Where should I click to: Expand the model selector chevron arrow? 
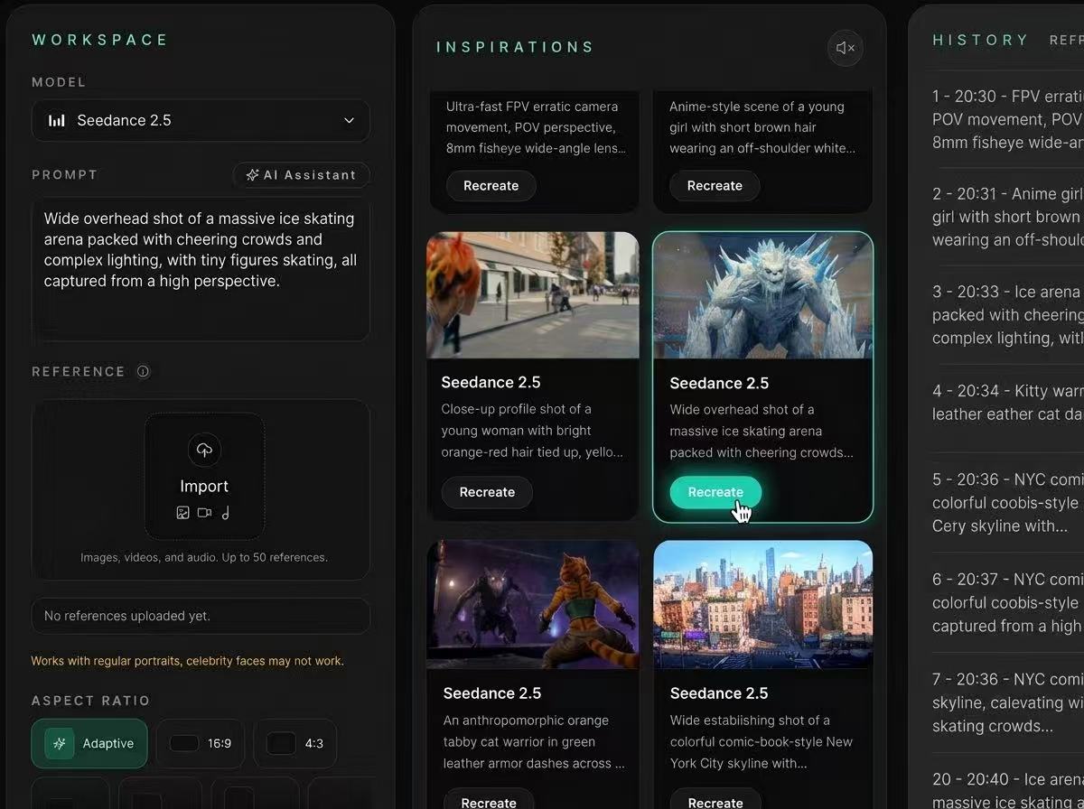coord(349,120)
